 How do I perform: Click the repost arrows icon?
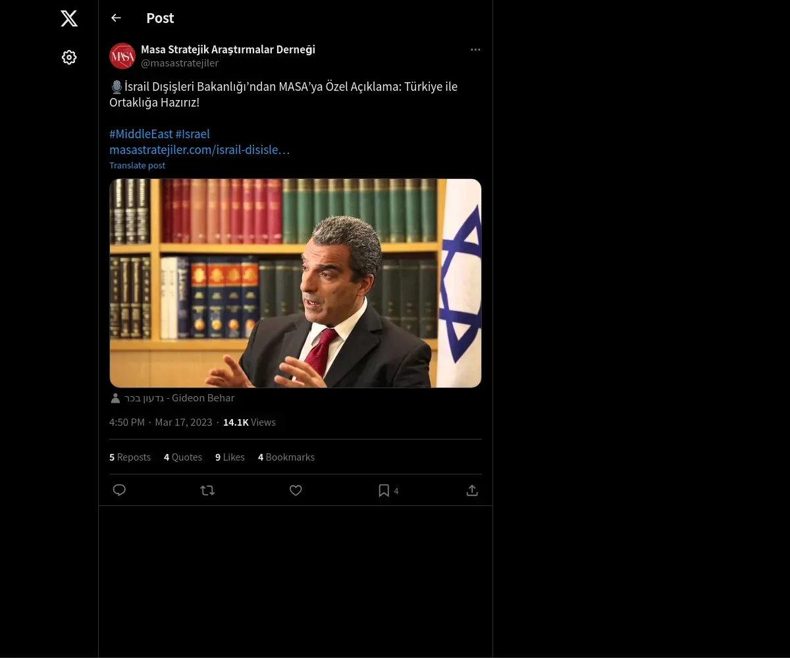tap(207, 490)
